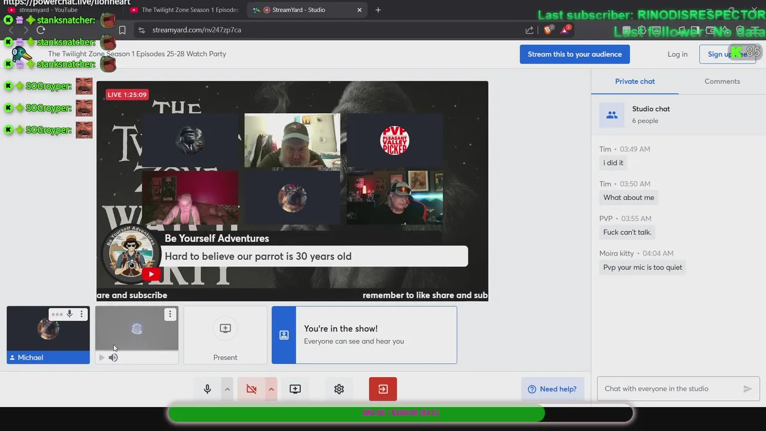This screenshot has width=766, height=431.
Task: Click the person icon in the 'You're in the show' banner
Action: tap(284, 335)
